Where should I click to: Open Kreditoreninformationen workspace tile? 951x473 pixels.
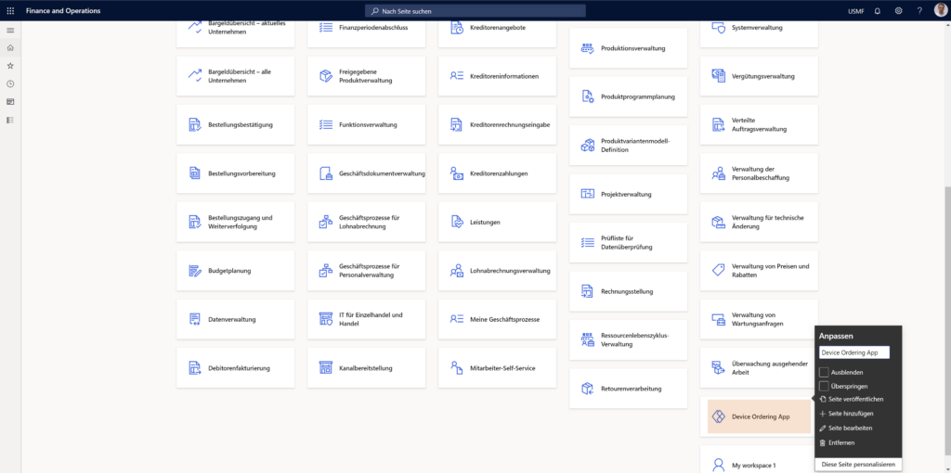(x=498, y=76)
